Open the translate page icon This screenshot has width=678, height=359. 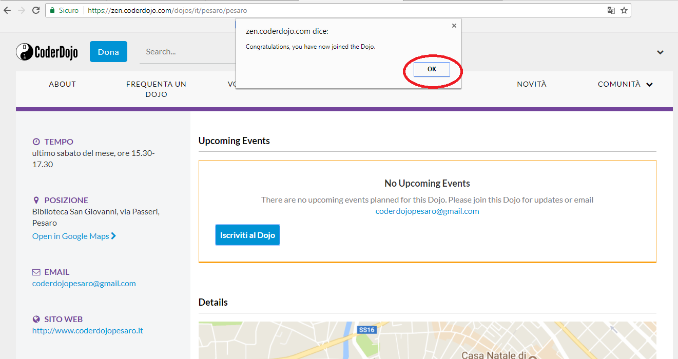click(611, 10)
